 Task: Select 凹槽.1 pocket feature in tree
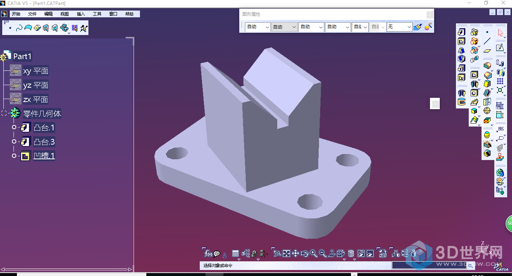tap(44, 156)
